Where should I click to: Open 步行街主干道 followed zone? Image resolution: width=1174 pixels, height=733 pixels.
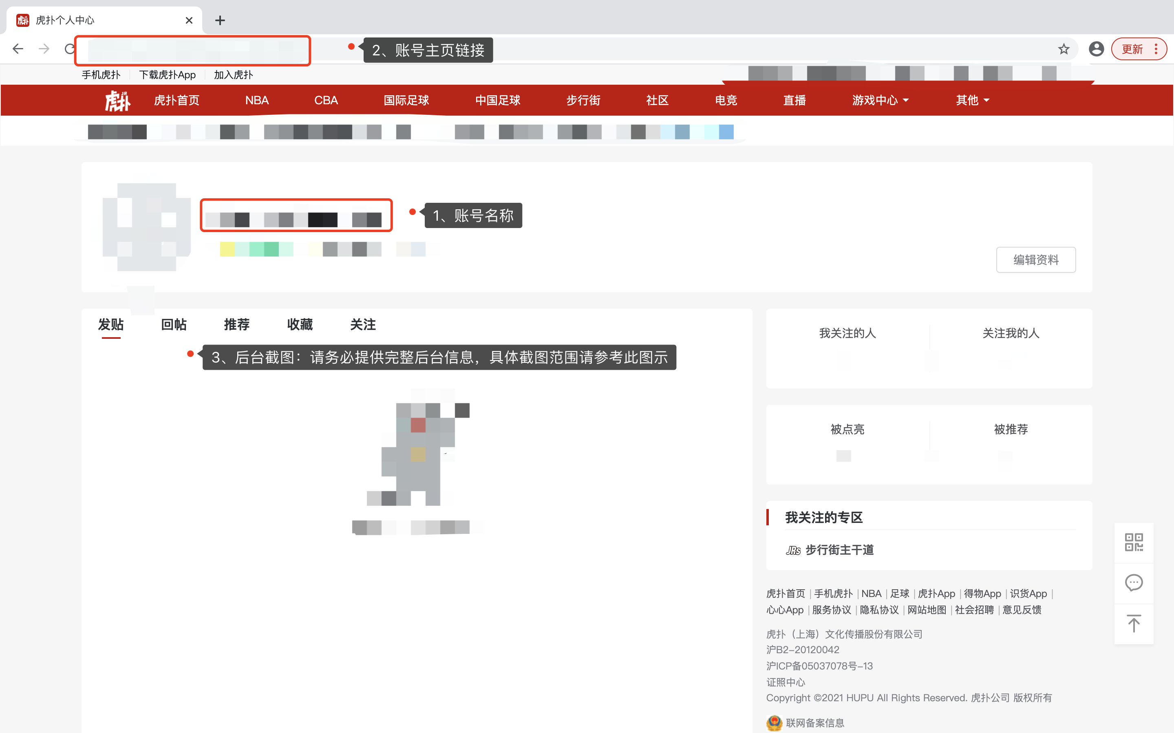click(840, 550)
